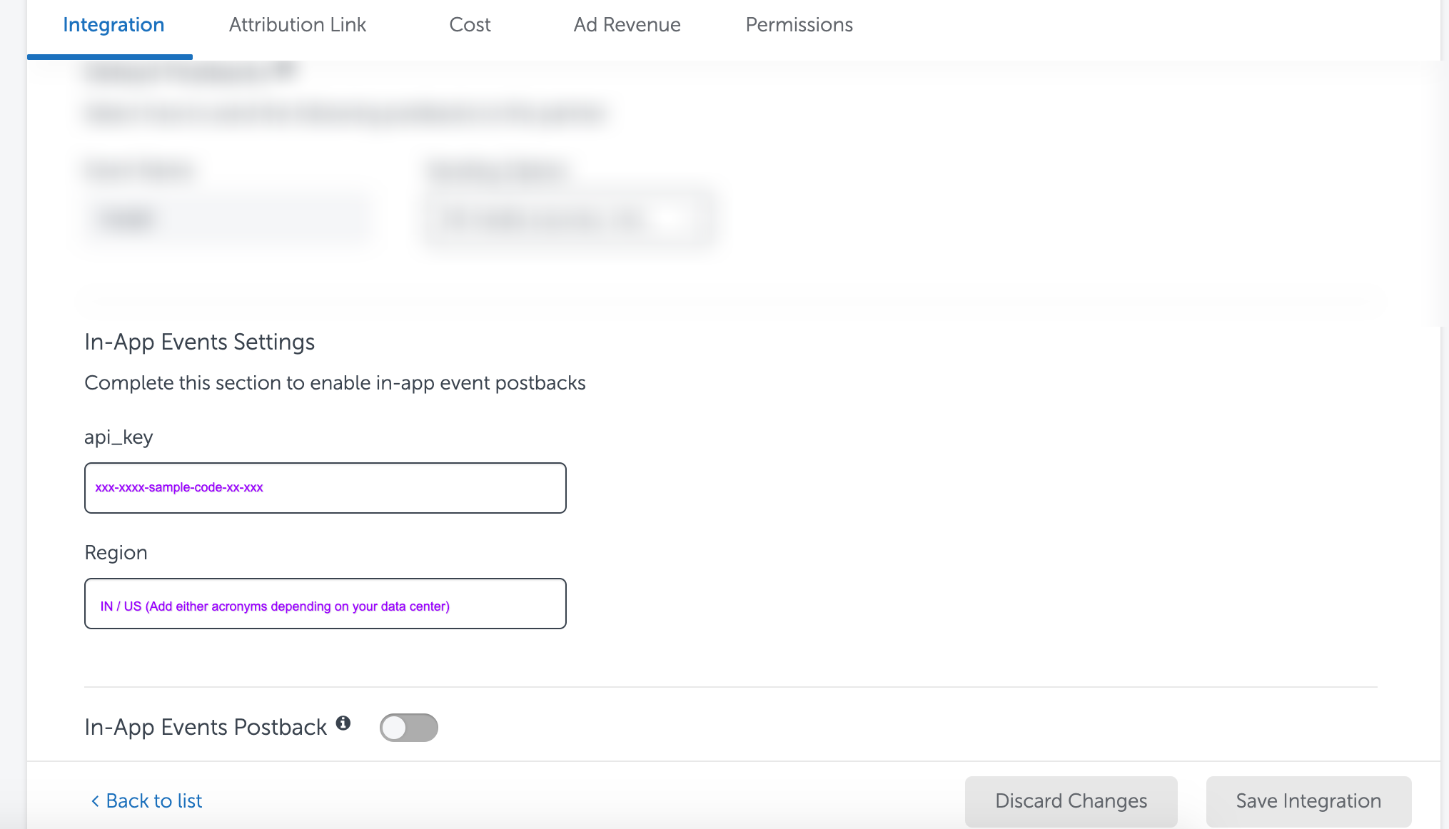Viewport: 1449px width, 829px height.
Task: Go to the Ad Revenue tab
Action: [x=627, y=25]
